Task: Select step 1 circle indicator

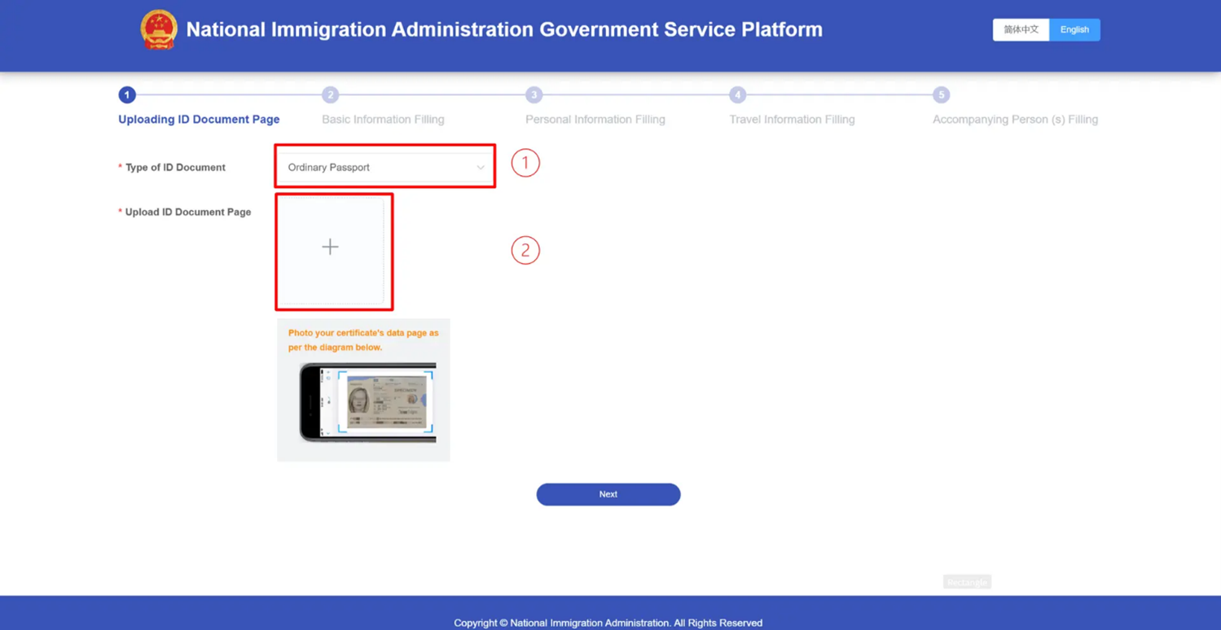Action: [127, 95]
